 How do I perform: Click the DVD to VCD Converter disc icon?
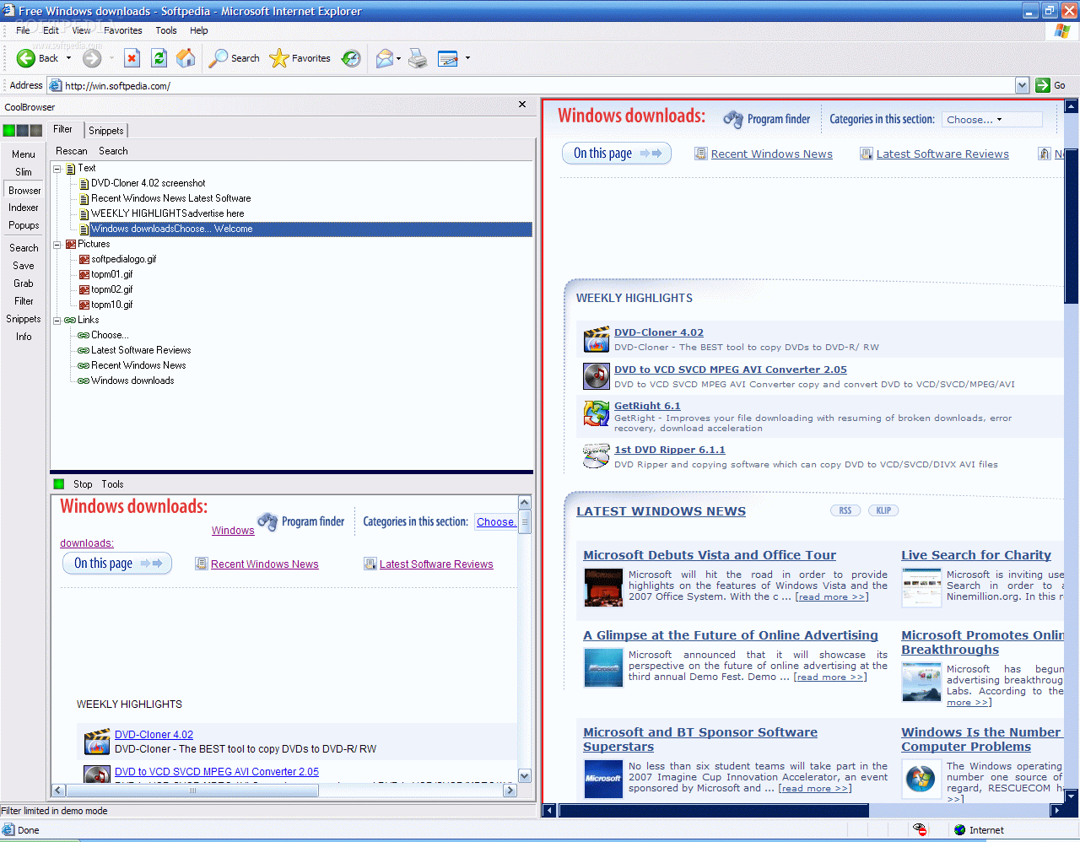(x=597, y=375)
